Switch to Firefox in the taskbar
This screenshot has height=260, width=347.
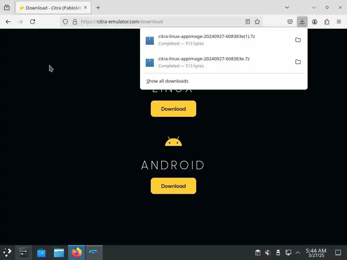pos(77,253)
